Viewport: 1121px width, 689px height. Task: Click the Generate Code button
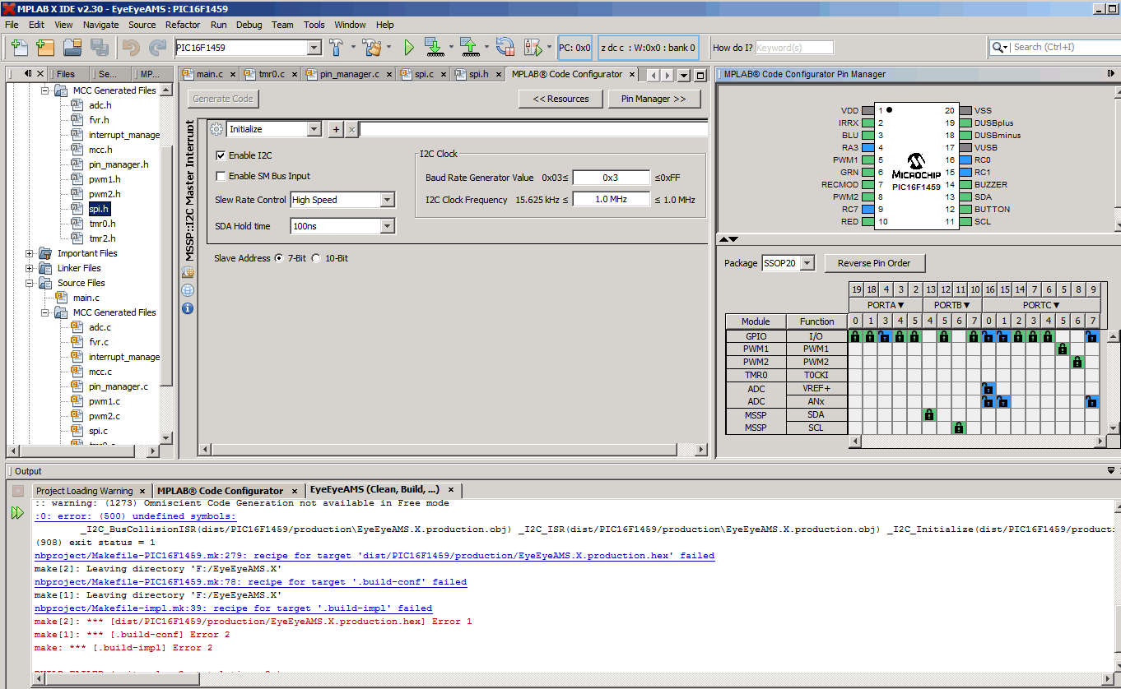223,99
